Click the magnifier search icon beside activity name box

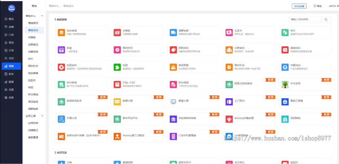[326, 19]
